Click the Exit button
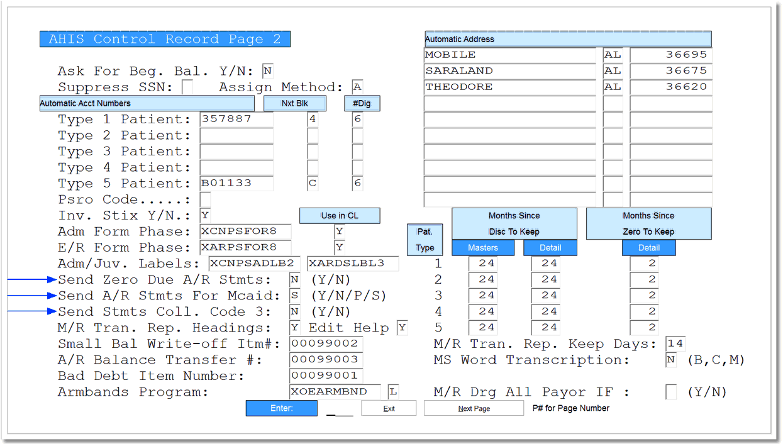783x446 pixels. click(389, 408)
